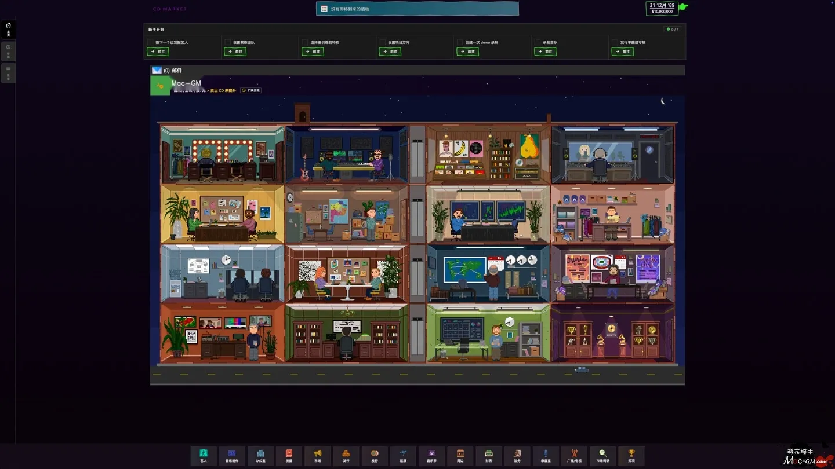Select the trophy display room in the building

pyautogui.click(x=612, y=334)
